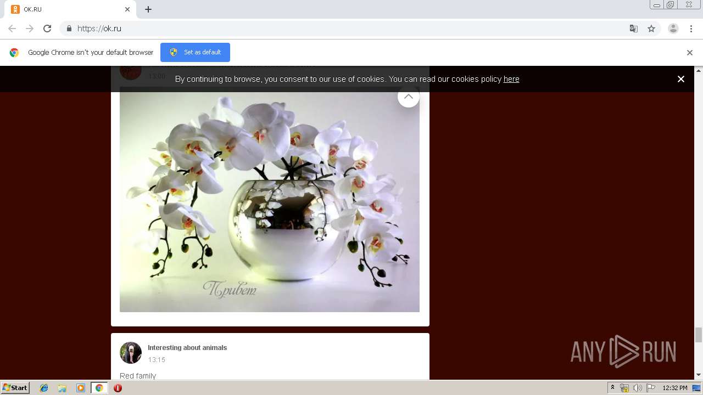Close the cookie consent banner
Screen dimensions: 703x395
[x=680, y=79]
